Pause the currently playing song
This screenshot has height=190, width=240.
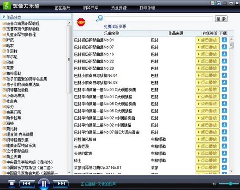[x=44, y=184]
